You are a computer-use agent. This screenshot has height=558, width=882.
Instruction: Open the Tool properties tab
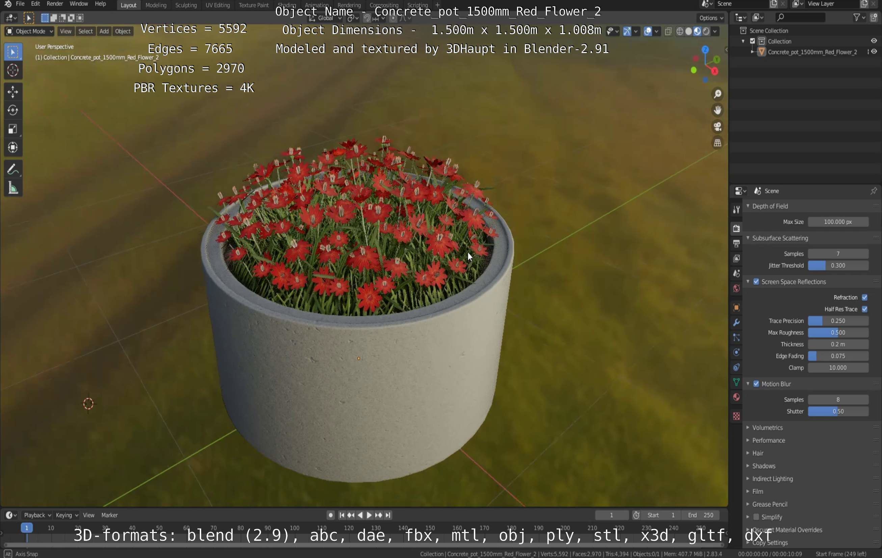coord(736,210)
